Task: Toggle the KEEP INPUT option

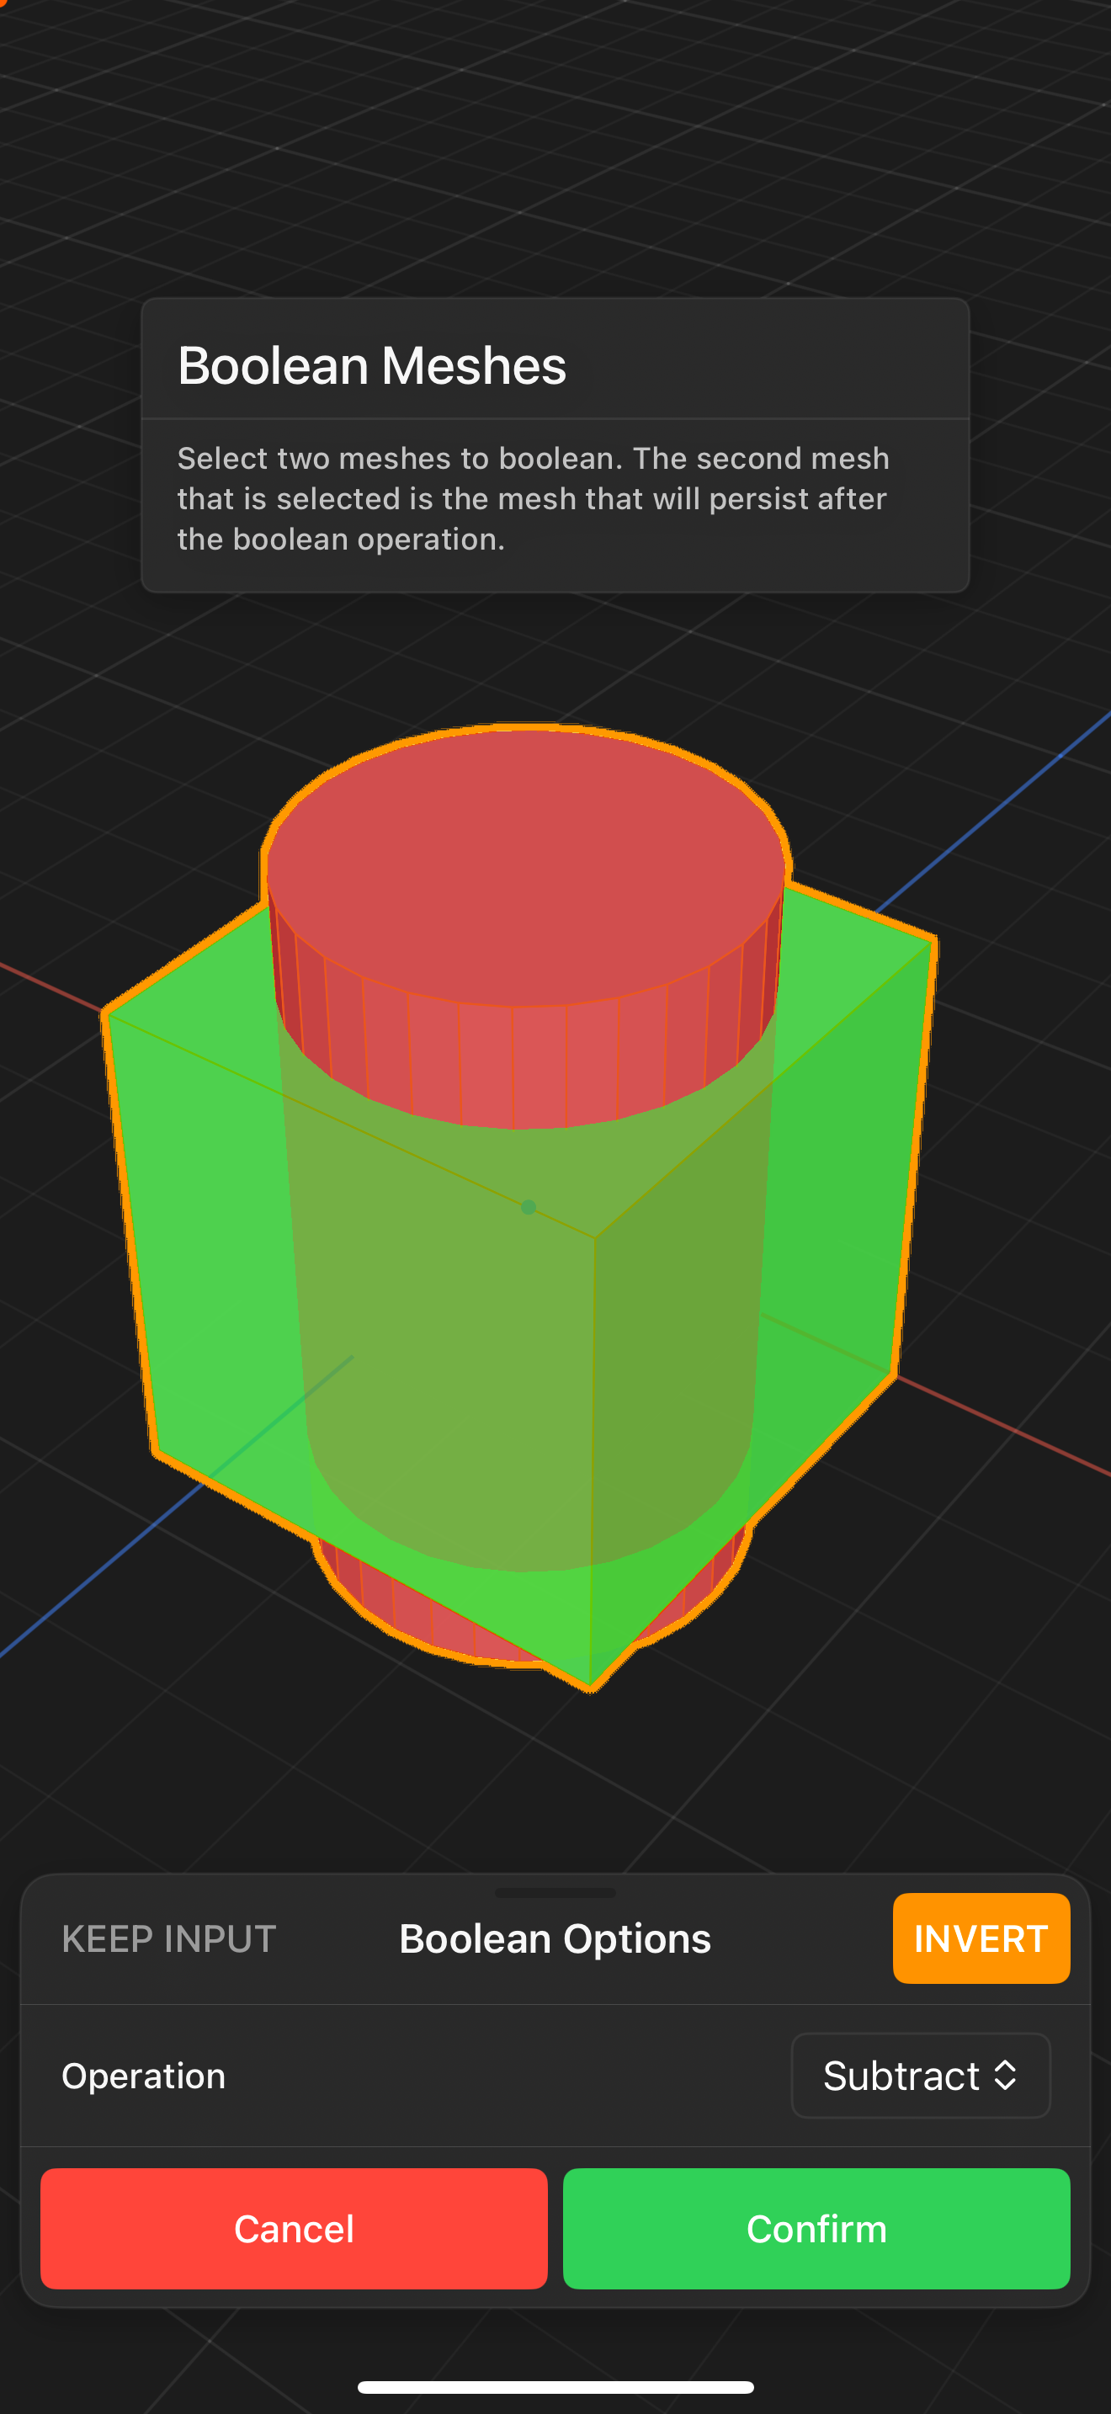Action: (x=168, y=1939)
